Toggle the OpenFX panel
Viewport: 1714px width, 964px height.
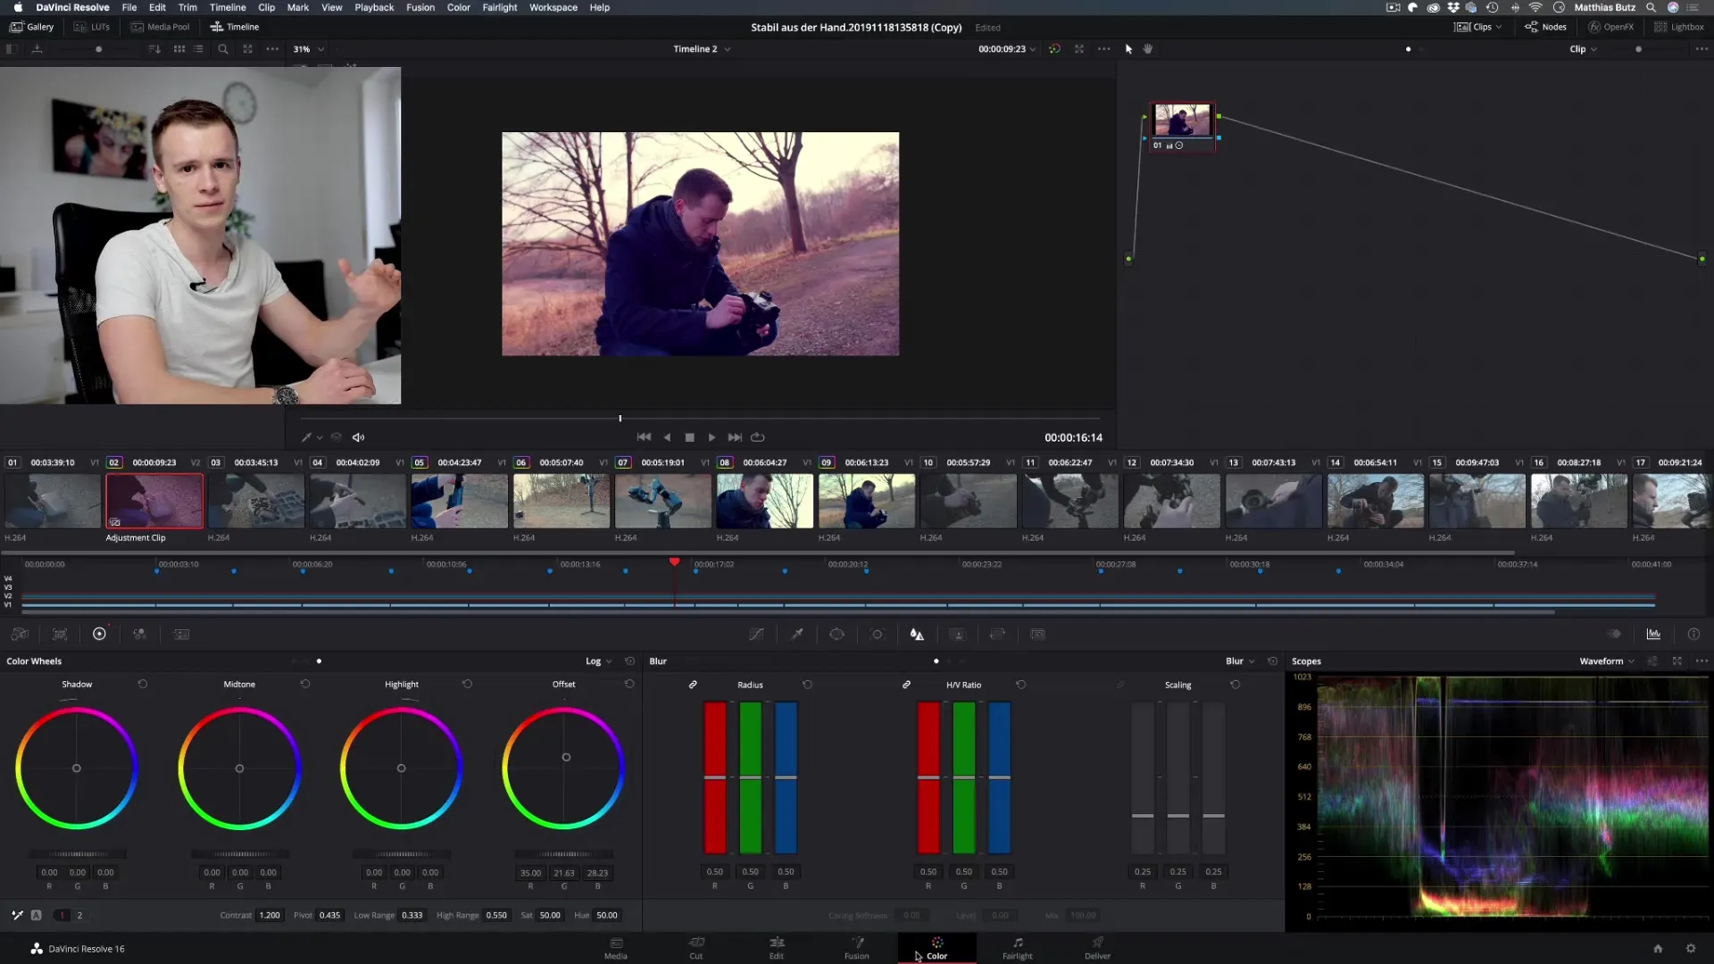tap(1611, 27)
